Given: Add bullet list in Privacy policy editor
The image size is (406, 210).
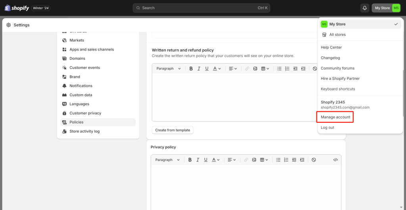Looking at the screenshot, I should click(278, 160).
